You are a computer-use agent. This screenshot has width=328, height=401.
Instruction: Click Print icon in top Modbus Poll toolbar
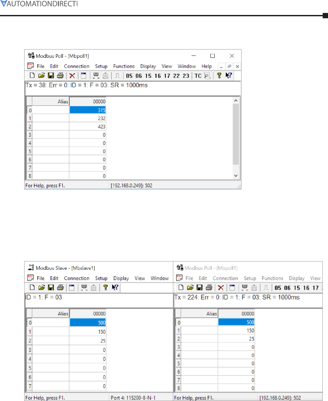click(60, 76)
